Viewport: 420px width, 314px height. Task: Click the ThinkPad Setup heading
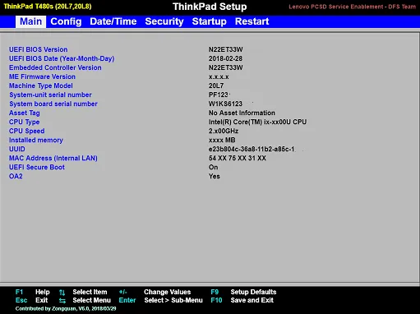coord(210,7)
